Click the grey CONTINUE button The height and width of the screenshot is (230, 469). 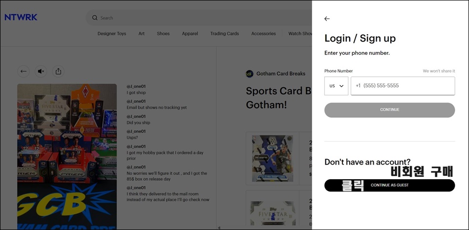pos(389,110)
